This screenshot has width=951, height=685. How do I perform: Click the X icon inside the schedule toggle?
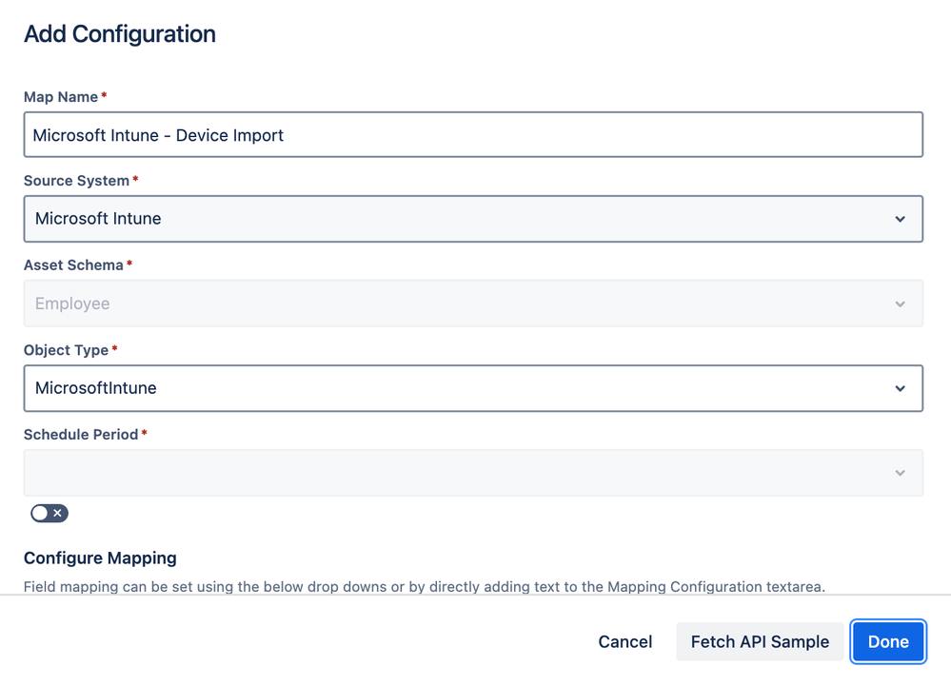pos(58,513)
